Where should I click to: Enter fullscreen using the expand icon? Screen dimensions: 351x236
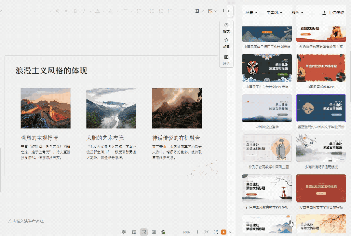215,232
